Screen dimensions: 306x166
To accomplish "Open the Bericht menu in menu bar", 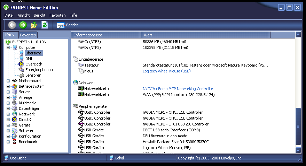I will coord(39,15).
